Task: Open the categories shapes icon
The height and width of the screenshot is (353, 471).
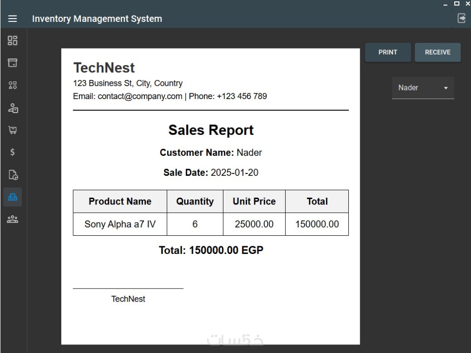Action: coord(13,85)
